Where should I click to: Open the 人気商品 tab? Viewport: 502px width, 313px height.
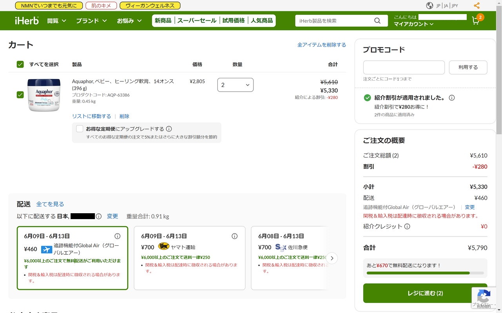pyautogui.click(x=262, y=21)
